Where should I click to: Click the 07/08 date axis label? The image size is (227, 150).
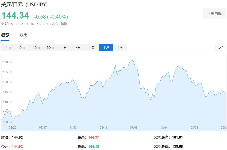(x=134, y=127)
